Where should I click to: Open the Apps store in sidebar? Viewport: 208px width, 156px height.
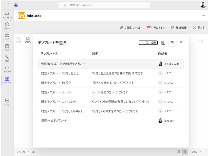[x=7, y=102]
